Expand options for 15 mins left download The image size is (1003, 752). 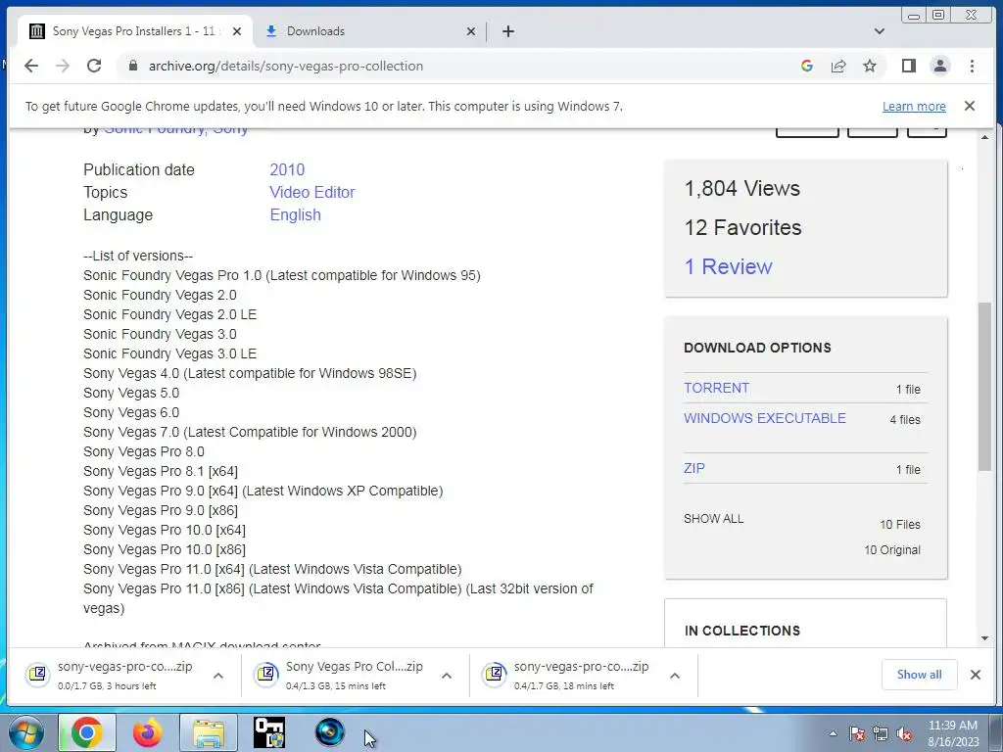point(447,676)
